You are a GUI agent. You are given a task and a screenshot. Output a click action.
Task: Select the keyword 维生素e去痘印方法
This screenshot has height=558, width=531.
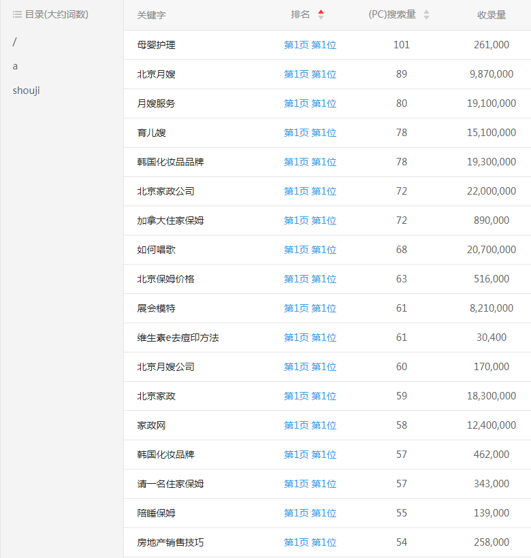click(x=178, y=338)
